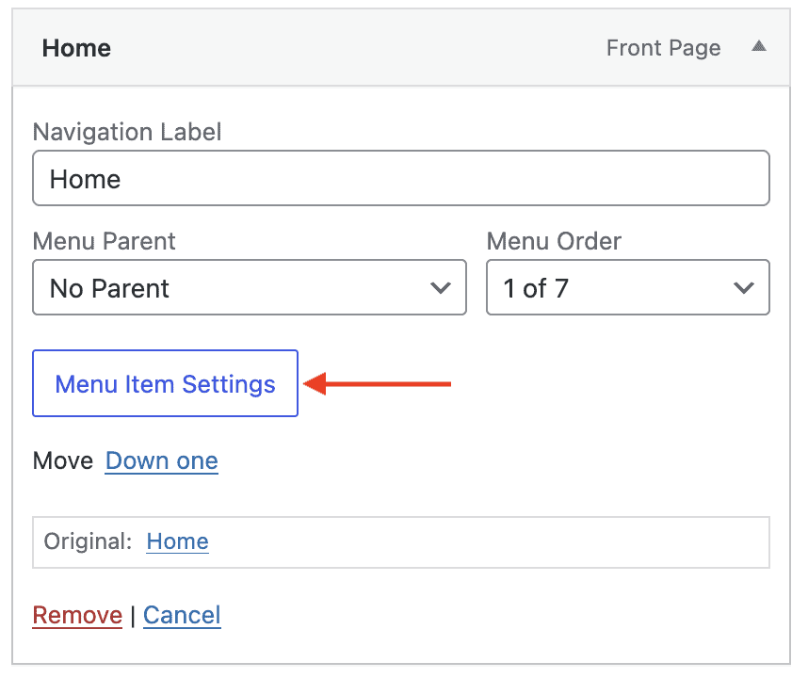Click inside the Navigation Label field
The height and width of the screenshot is (678, 808).
pyautogui.click(x=401, y=178)
